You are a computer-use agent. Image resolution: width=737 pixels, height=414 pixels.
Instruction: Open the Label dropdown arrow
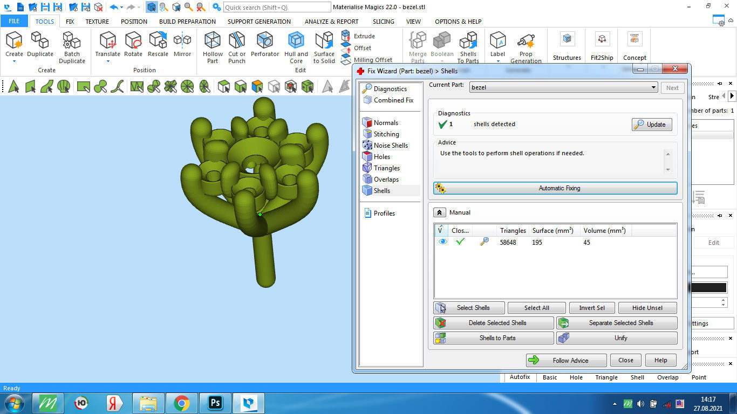[x=497, y=61]
